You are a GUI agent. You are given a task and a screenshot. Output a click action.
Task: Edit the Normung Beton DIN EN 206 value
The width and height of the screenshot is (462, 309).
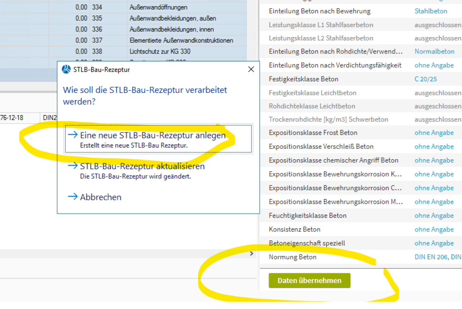(x=437, y=257)
